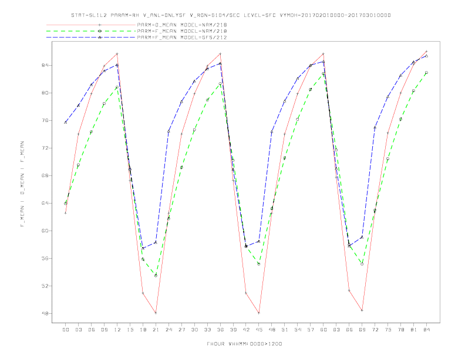Click the blue dashed legend line sample
This screenshot has height=359, width=465.
(x=91, y=38)
